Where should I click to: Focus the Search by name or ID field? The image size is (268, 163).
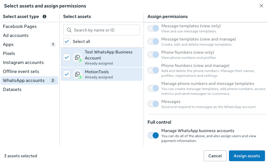(x=102, y=30)
